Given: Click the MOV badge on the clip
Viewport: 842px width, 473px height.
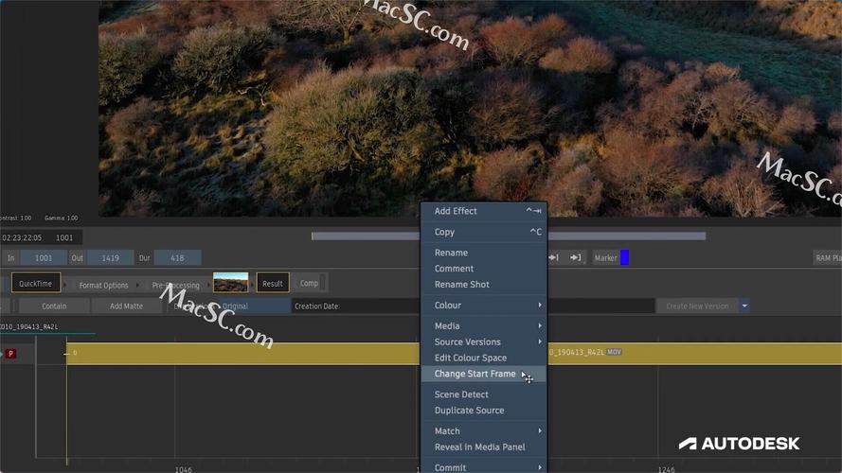Looking at the screenshot, I should 614,352.
